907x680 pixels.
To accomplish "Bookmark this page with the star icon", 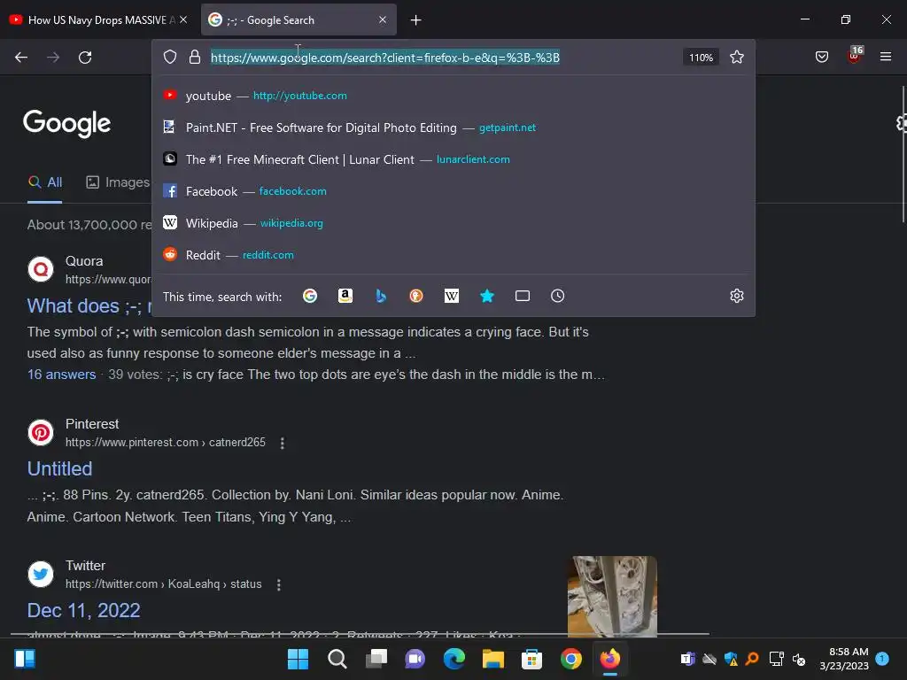I will point(736,58).
